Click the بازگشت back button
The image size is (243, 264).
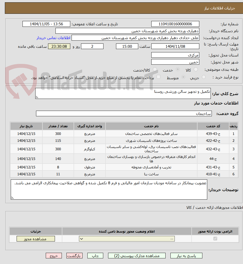click(74, 256)
